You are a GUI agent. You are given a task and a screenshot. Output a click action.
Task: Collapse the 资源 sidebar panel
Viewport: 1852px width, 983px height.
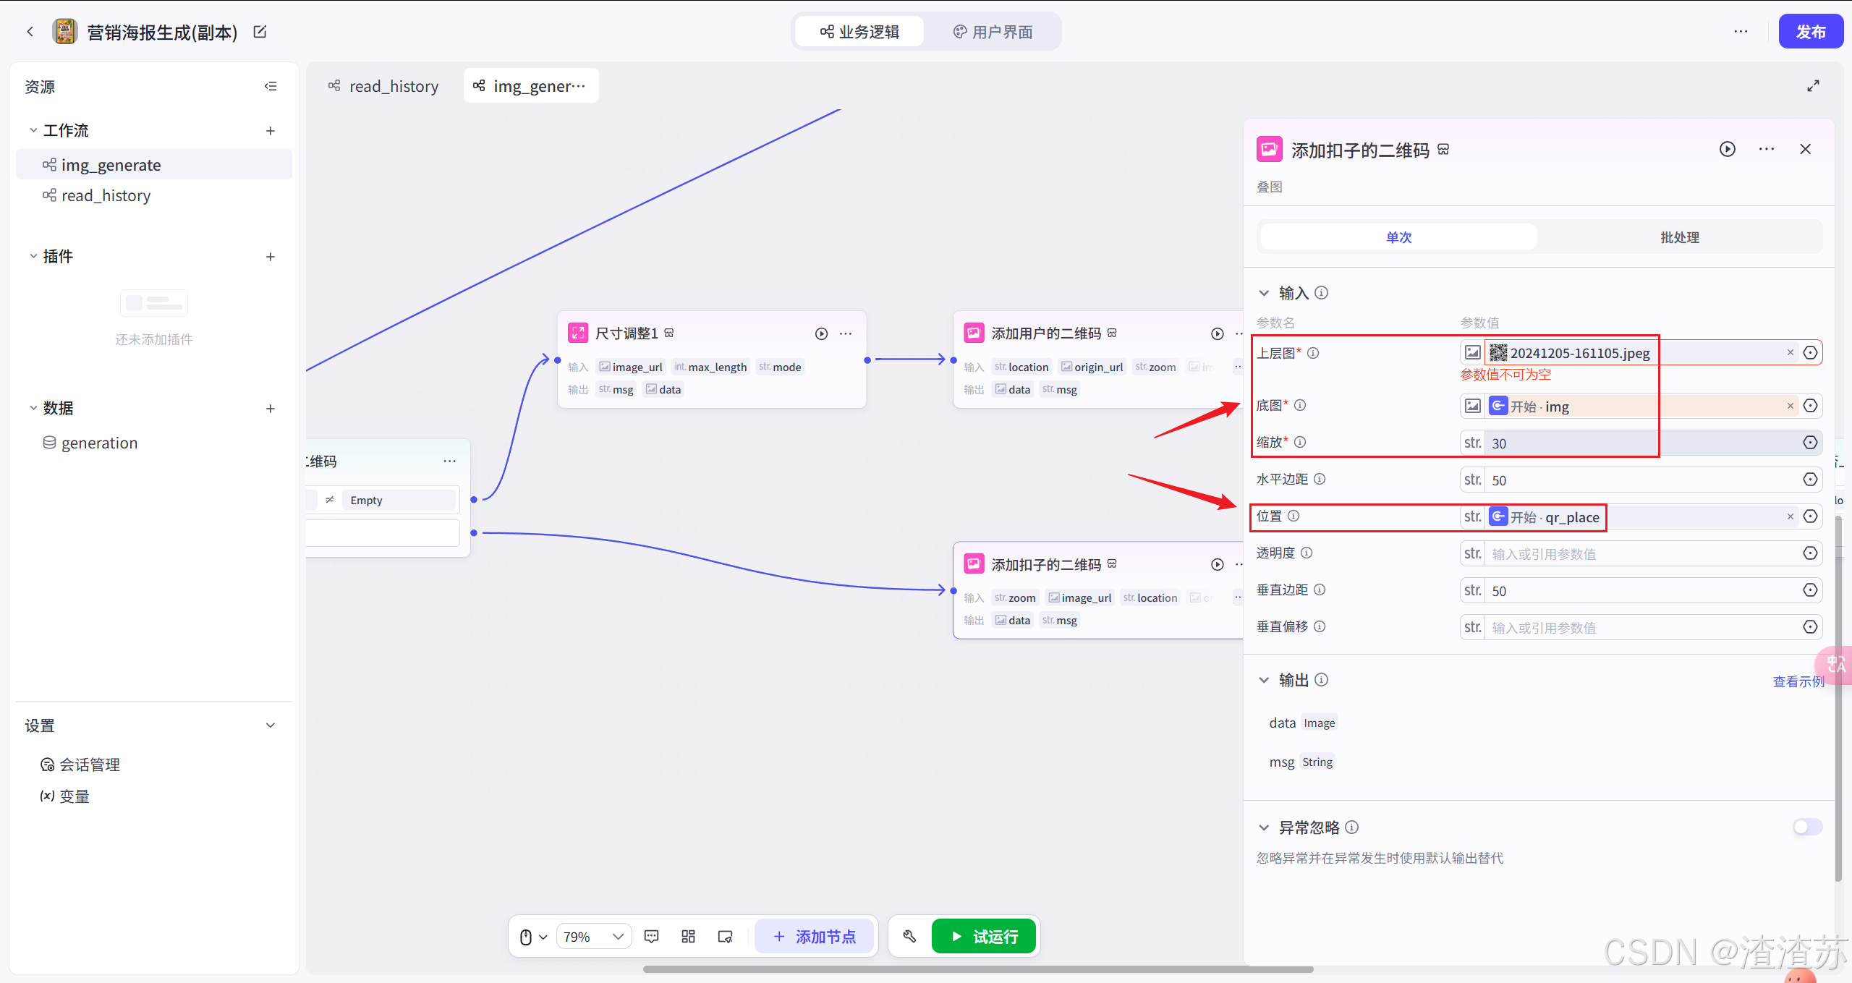(271, 86)
